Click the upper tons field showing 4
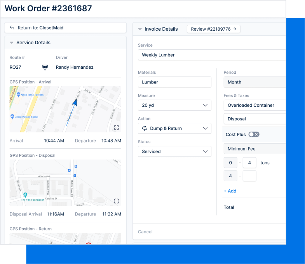 coord(249,163)
